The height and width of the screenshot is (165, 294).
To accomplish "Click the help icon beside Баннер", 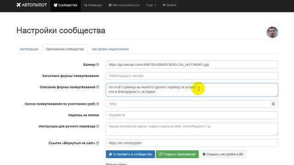I will pyautogui.click(x=98, y=65).
